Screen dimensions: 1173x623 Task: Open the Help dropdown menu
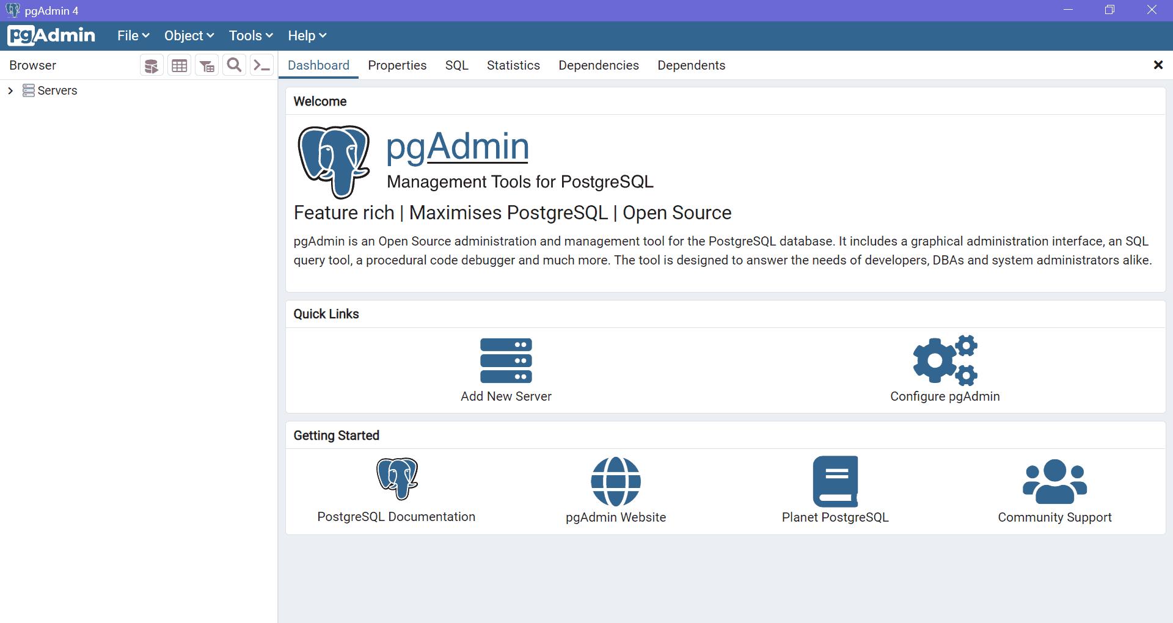pyautogui.click(x=306, y=35)
